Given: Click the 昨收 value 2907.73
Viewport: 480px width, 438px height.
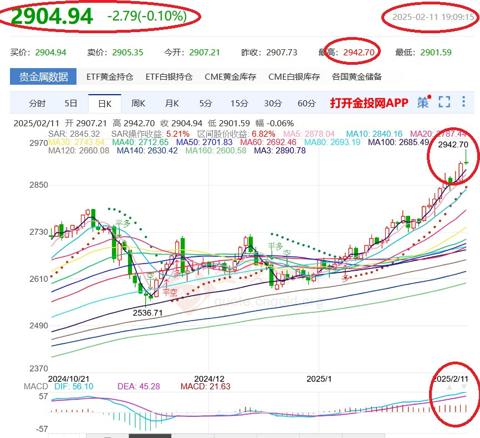Looking at the screenshot, I should [x=282, y=53].
